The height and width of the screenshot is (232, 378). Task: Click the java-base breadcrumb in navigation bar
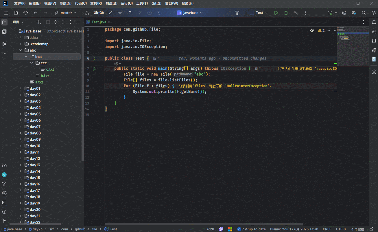(14, 229)
